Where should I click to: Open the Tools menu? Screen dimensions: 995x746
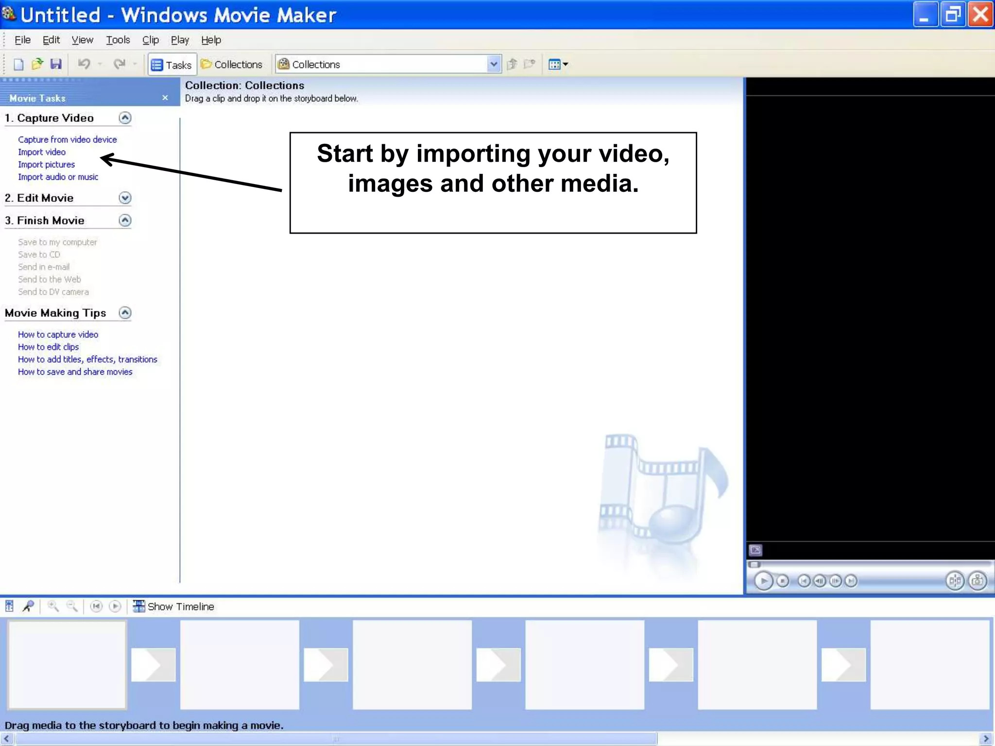tap(118, 40)
